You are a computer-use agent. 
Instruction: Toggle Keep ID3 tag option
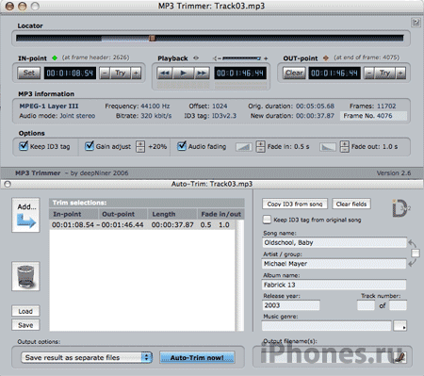point(24,146)
